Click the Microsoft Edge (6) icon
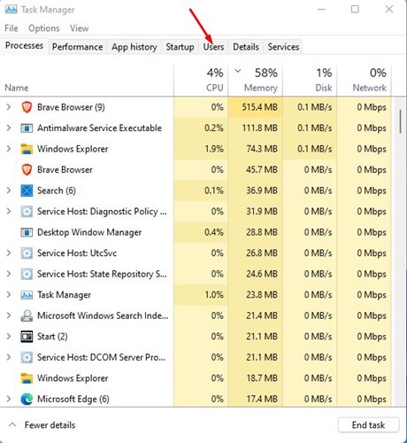The width and height of the screenshot is (407, 443). [x=27, y=400]
